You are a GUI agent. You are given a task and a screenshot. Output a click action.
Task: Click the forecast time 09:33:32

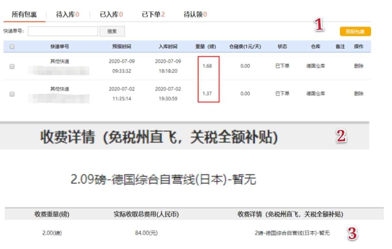(x=122, y=71)
